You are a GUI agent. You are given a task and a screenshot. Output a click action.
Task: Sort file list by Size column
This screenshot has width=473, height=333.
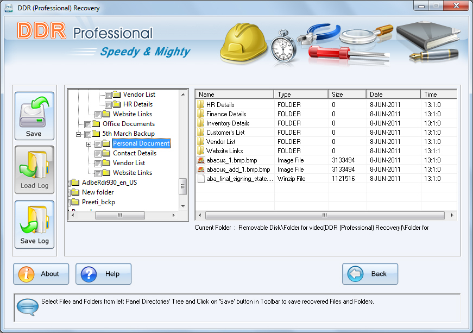click(x=347, y=94)
